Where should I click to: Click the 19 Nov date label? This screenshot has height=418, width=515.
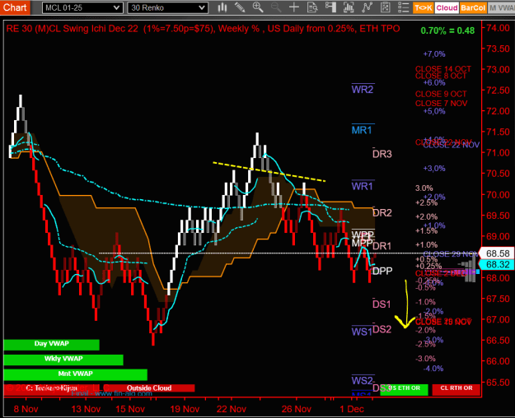pos(185,409)
